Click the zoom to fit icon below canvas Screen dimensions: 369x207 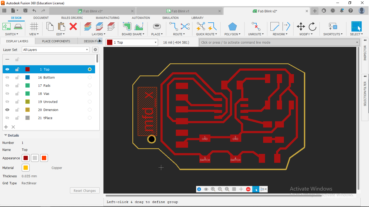coord(227,189)
